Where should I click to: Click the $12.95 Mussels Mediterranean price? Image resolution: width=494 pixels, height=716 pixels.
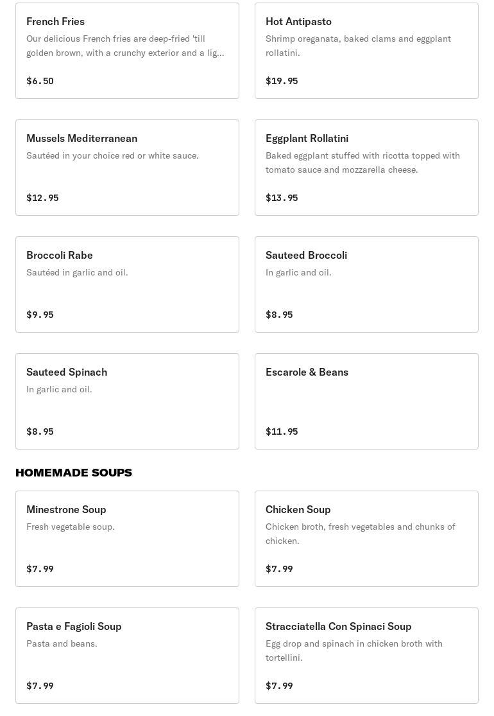(42, 198)
